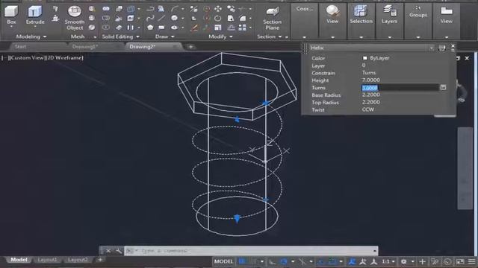478x268 pixels.
Task: Click the Height value 7.0000
Action: click(x=371, y=80)
